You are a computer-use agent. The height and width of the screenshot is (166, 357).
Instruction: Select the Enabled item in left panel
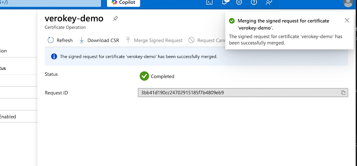tap(8, 117)
